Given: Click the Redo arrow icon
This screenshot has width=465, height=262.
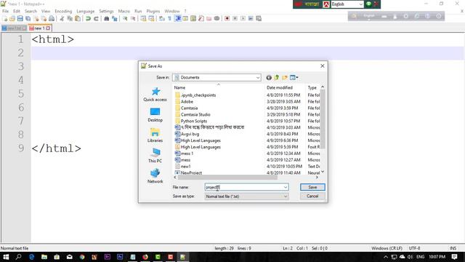Looking at the screenshot, I should pos(96,18).
